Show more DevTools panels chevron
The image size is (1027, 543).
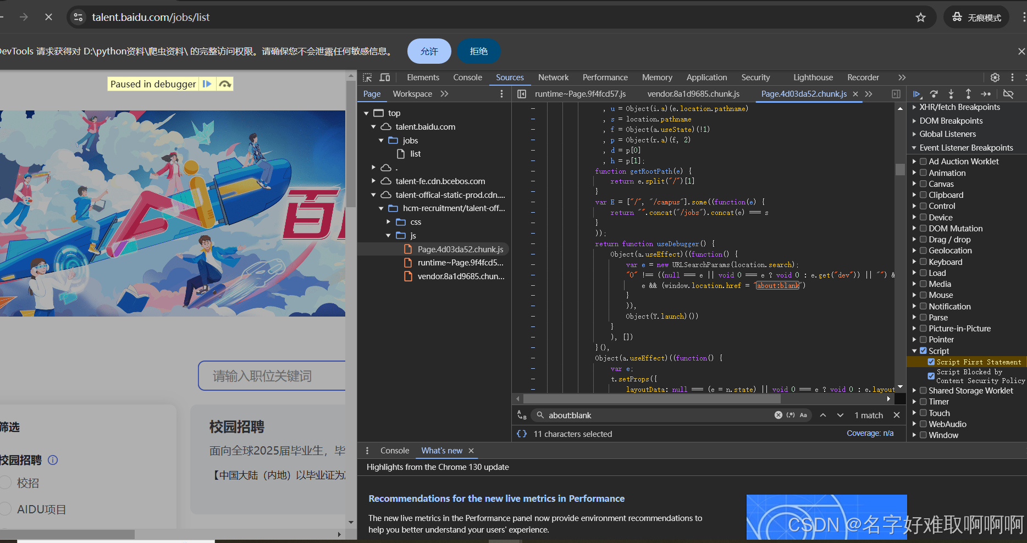pos(902,77)
